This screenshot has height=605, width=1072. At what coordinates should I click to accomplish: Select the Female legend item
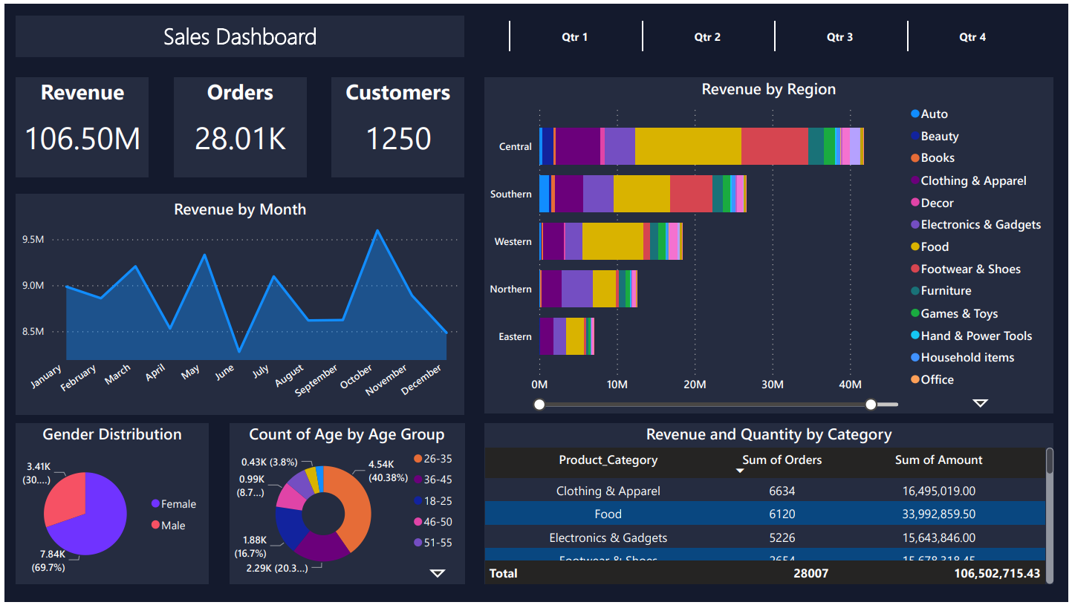174,503
